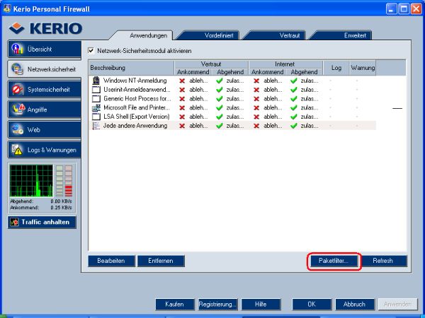Click the Abgehend 0.00 KB/s readout

[41, 201]
